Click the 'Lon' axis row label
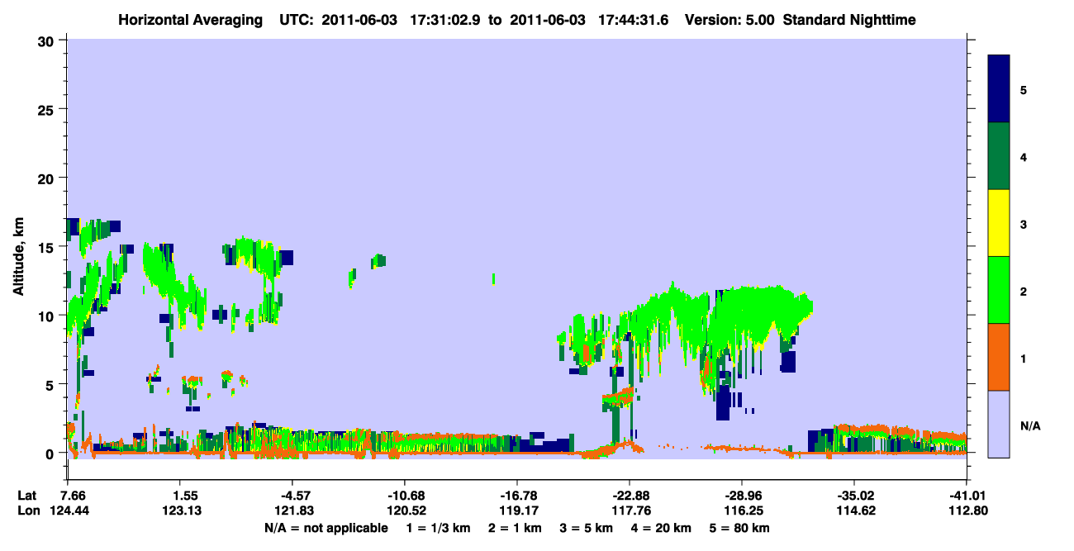This screenshot has width=1074, height=551. pyautogui.click(x=28, y=511)
